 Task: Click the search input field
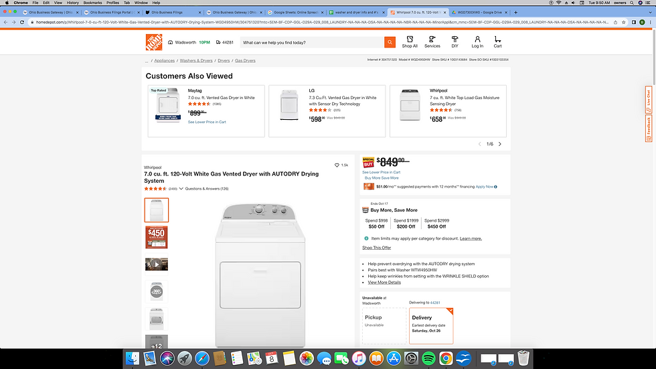311,42
